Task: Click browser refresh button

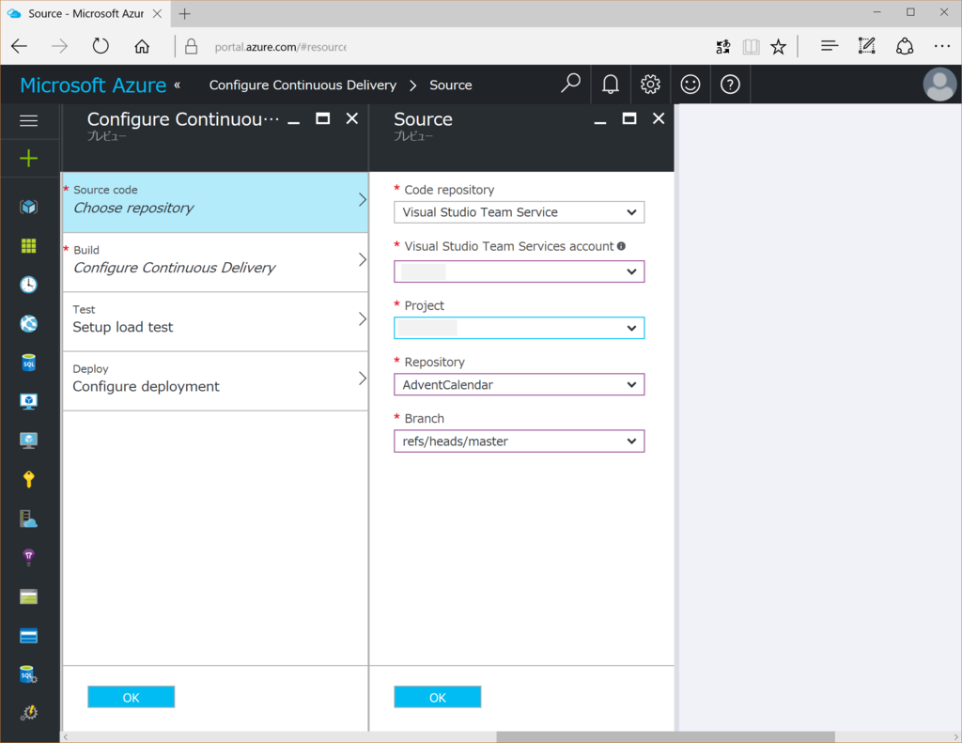Action: [x=101, y=46]
